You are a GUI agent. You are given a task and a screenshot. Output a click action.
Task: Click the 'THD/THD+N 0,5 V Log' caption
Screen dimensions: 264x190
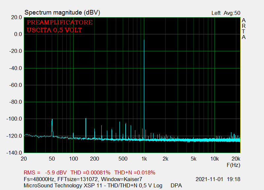point(135,185)
